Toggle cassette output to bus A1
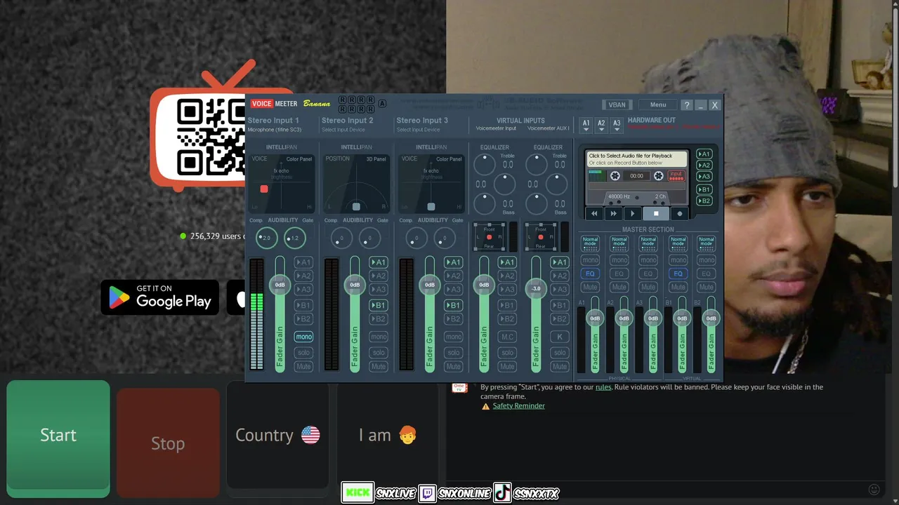The image size is (899, 505). tap(704, 154)
